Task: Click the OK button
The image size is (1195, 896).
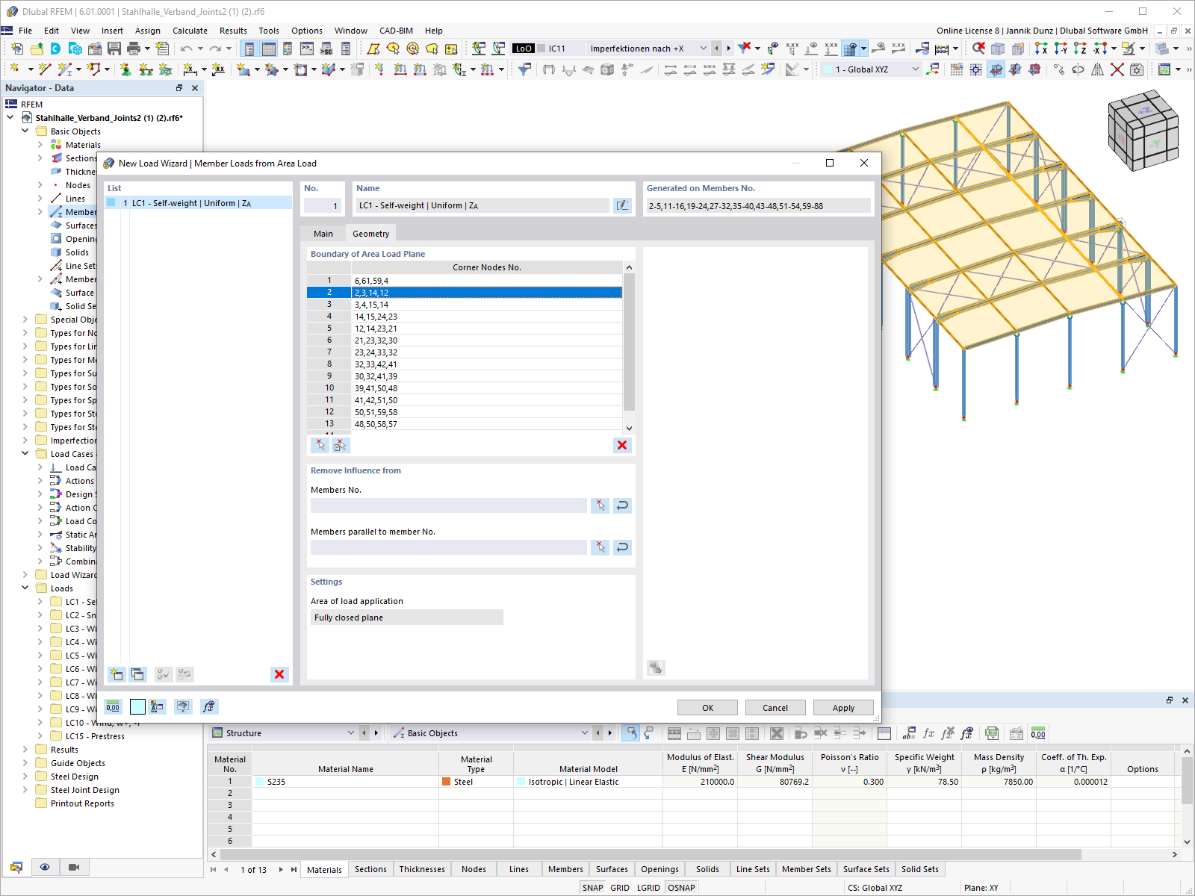Action: point(707,708)
